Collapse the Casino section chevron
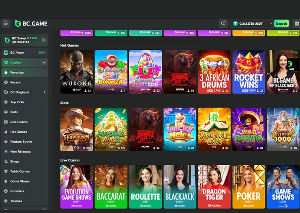 tap(44, 63)
